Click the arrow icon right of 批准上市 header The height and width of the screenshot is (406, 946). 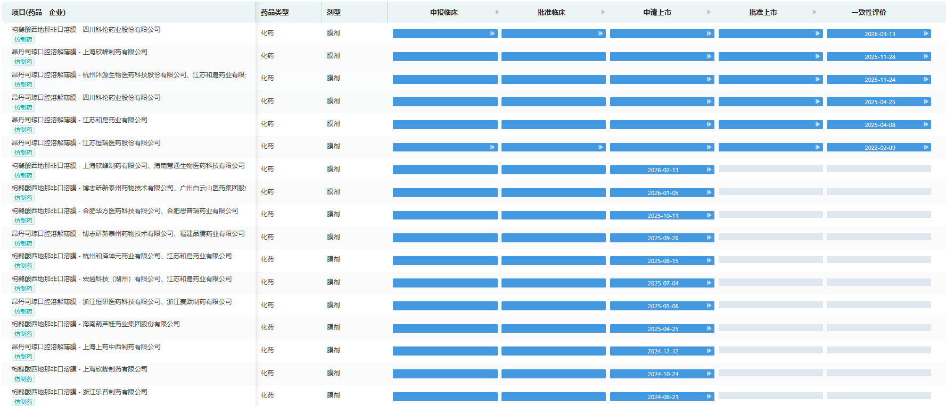pyautogui.click(x=815, y=12)
